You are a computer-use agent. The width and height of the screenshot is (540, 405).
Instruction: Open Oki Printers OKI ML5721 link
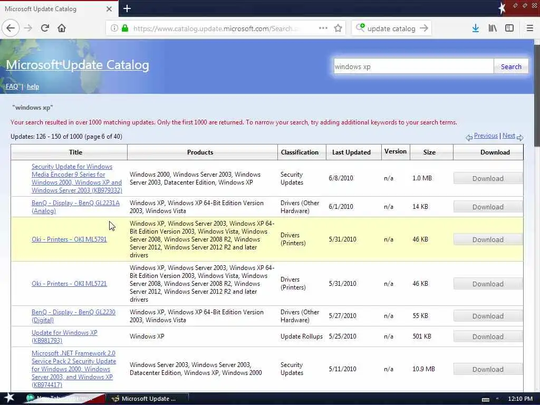(x=69, y=284)
